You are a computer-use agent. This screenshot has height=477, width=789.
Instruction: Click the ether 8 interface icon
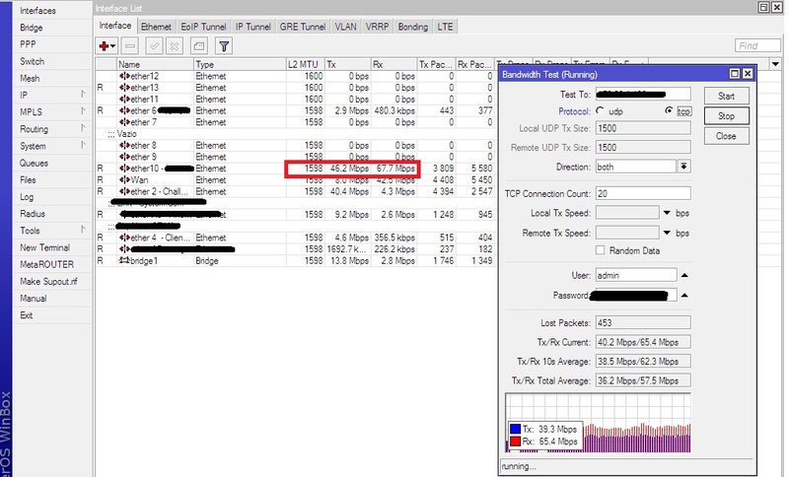(x=124, y=145)
